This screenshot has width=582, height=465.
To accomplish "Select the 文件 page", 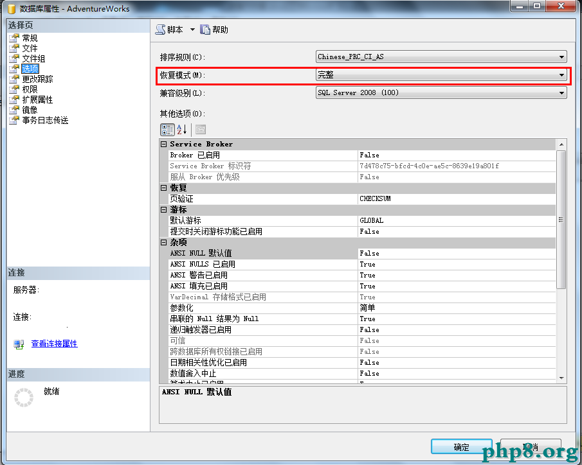I will point(30,48).
